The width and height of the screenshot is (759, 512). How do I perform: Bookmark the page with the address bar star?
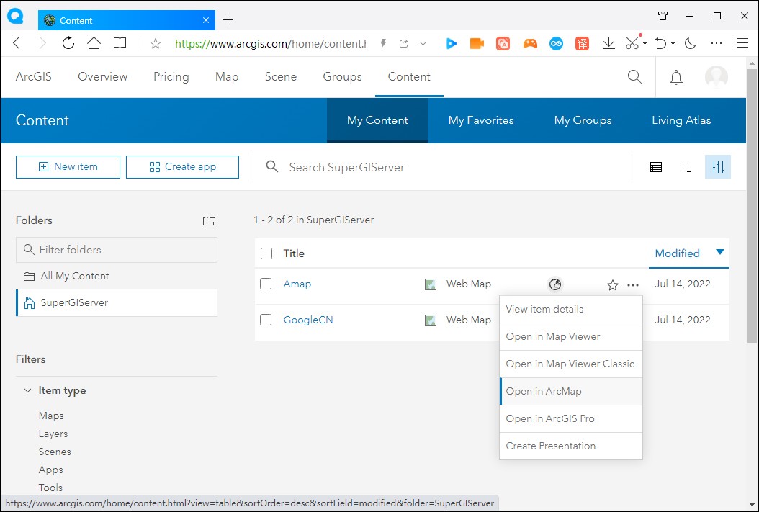[x=156, y=43]
